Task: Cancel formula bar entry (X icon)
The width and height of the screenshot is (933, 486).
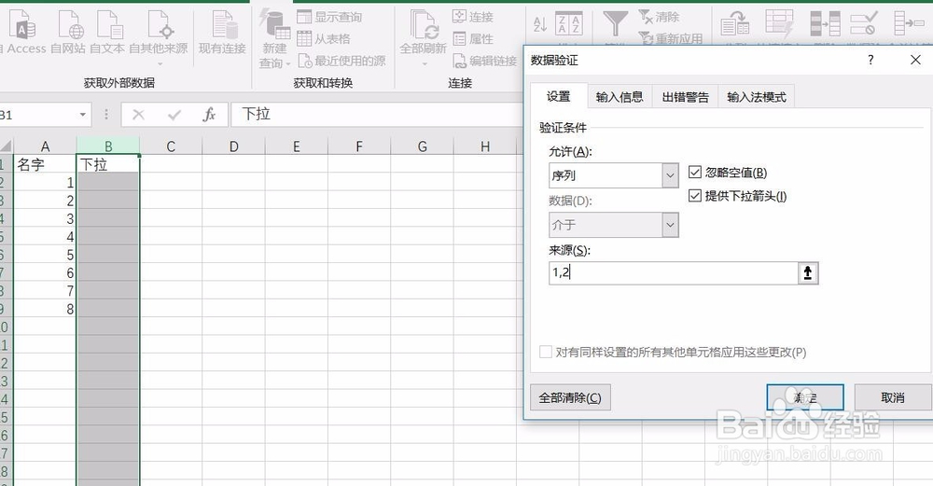Action: [138, 114]
